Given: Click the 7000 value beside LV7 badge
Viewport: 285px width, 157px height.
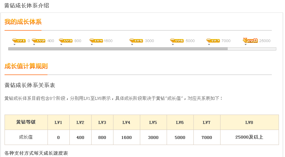Looking at the screenshot, I should [x=226, y=41].
